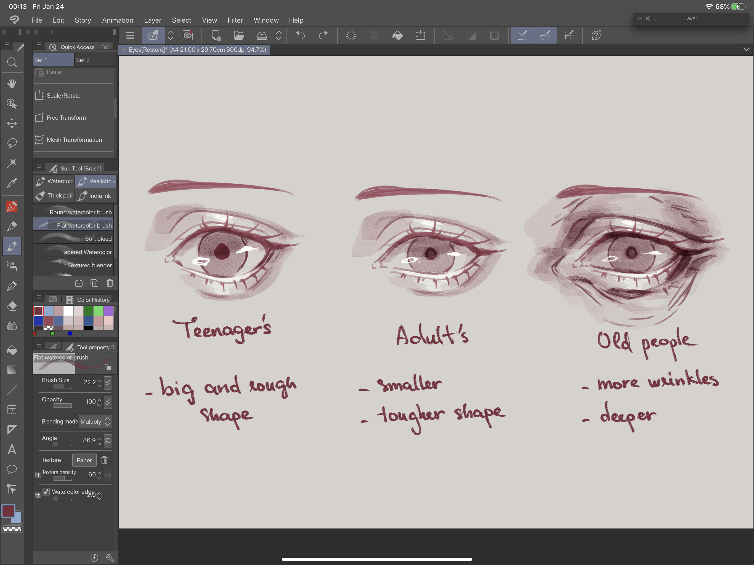754x565 pixels.
Task: Toggle the lock on brush preview
Action: pos(108,367)
